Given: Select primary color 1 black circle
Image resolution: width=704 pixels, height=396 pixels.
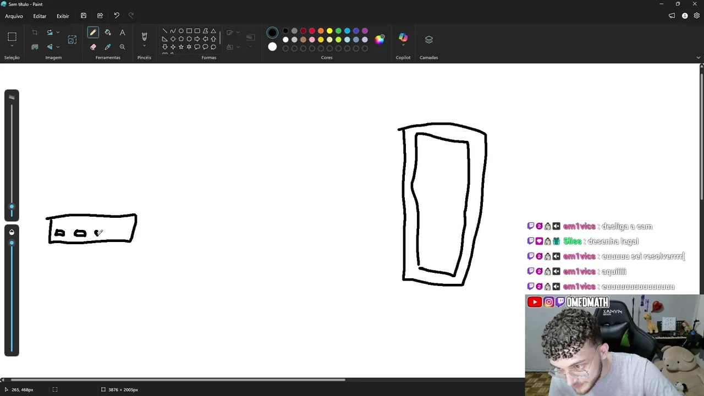Looking at the screenshot, I should (x=272, y=33).
